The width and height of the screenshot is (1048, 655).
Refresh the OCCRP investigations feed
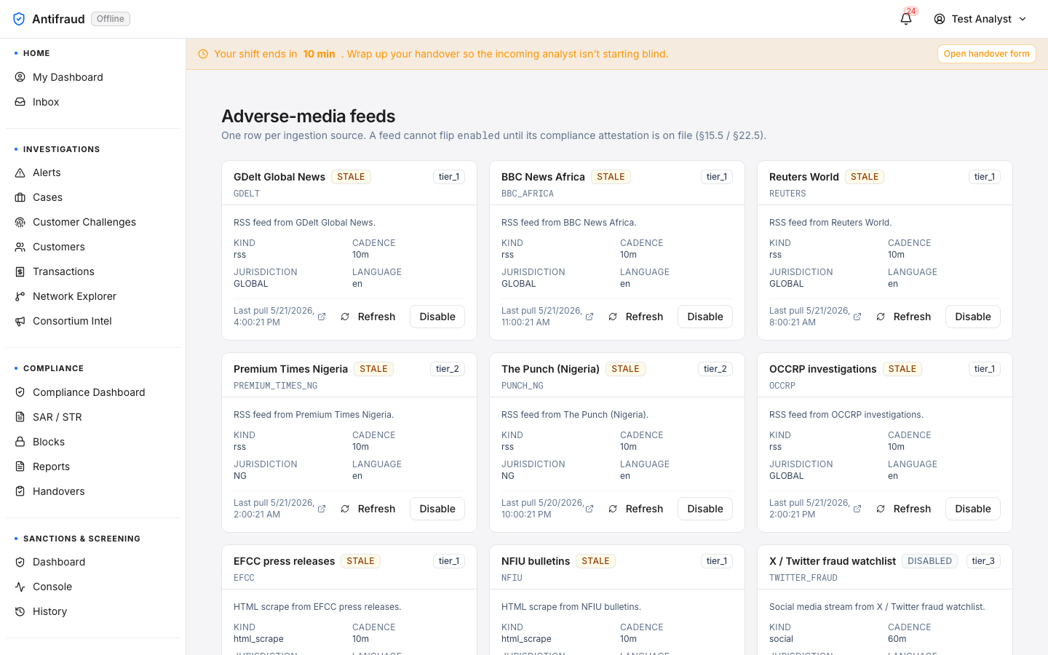[904, 509]
